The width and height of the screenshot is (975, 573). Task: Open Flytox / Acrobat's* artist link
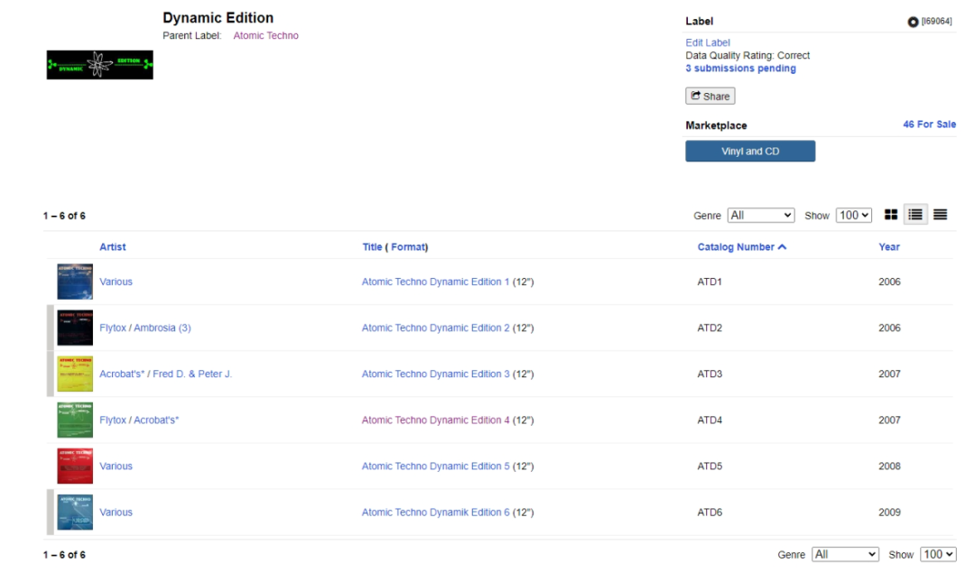coord(139,421)
